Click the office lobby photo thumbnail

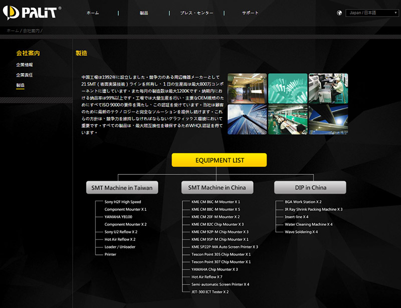[247, 88]
